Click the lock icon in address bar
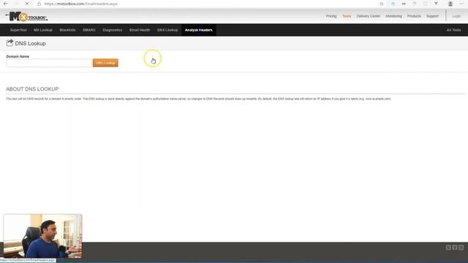Screen dimensions: 468x263 39,4
